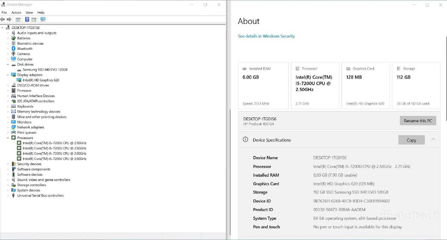The width and height of the screenshot is (447, 240).
Task: Collapse the Disk drives category arrow
Action: 8,64
